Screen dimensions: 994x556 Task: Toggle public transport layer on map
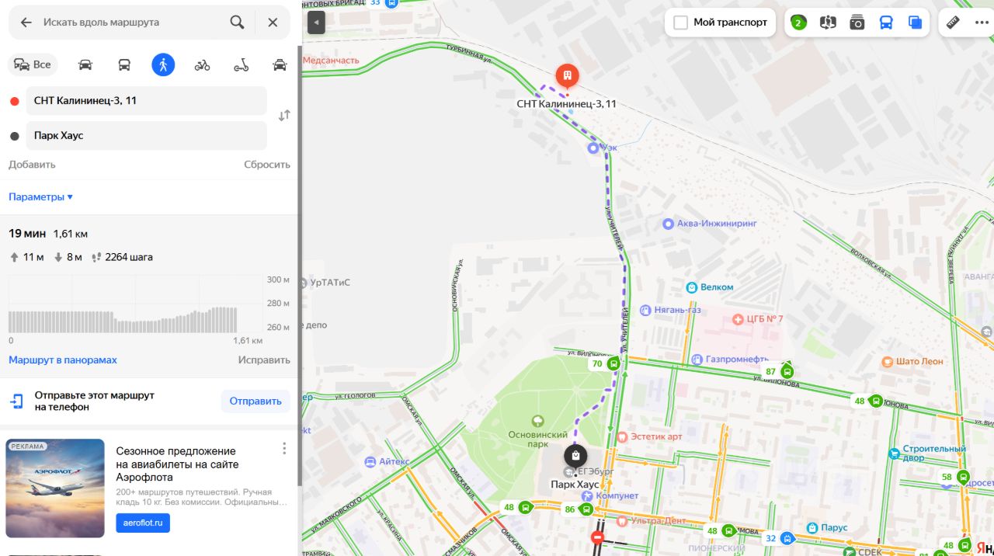click(x=886, y=23)
